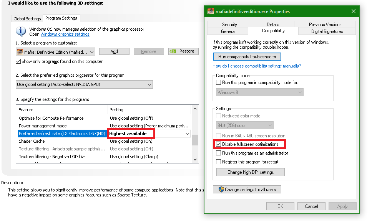This screenshot has width=372, height=221.
Task: Click the Setting column header
Action: tap(149, 110)
